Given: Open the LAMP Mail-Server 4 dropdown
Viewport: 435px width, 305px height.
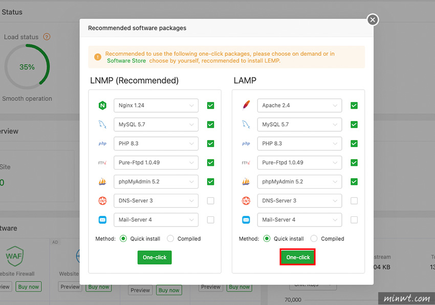Looking at the screenshot, I should point(299,220).
